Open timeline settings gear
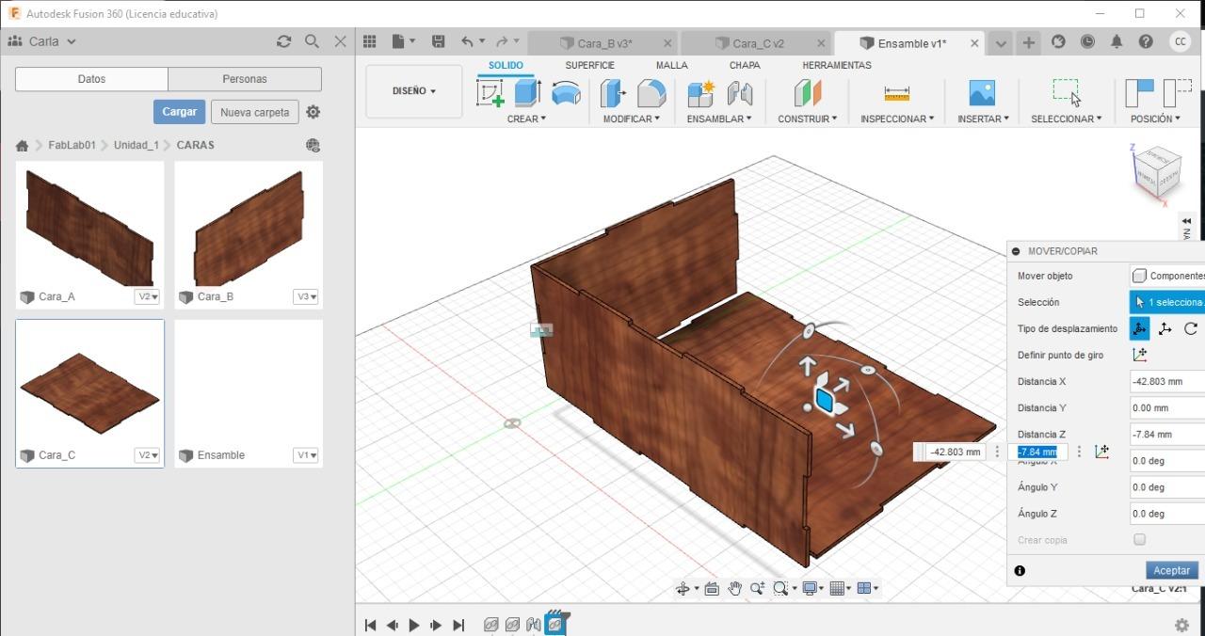The height and width of the screenshot is (636, 1205). tap(1181, 626)
